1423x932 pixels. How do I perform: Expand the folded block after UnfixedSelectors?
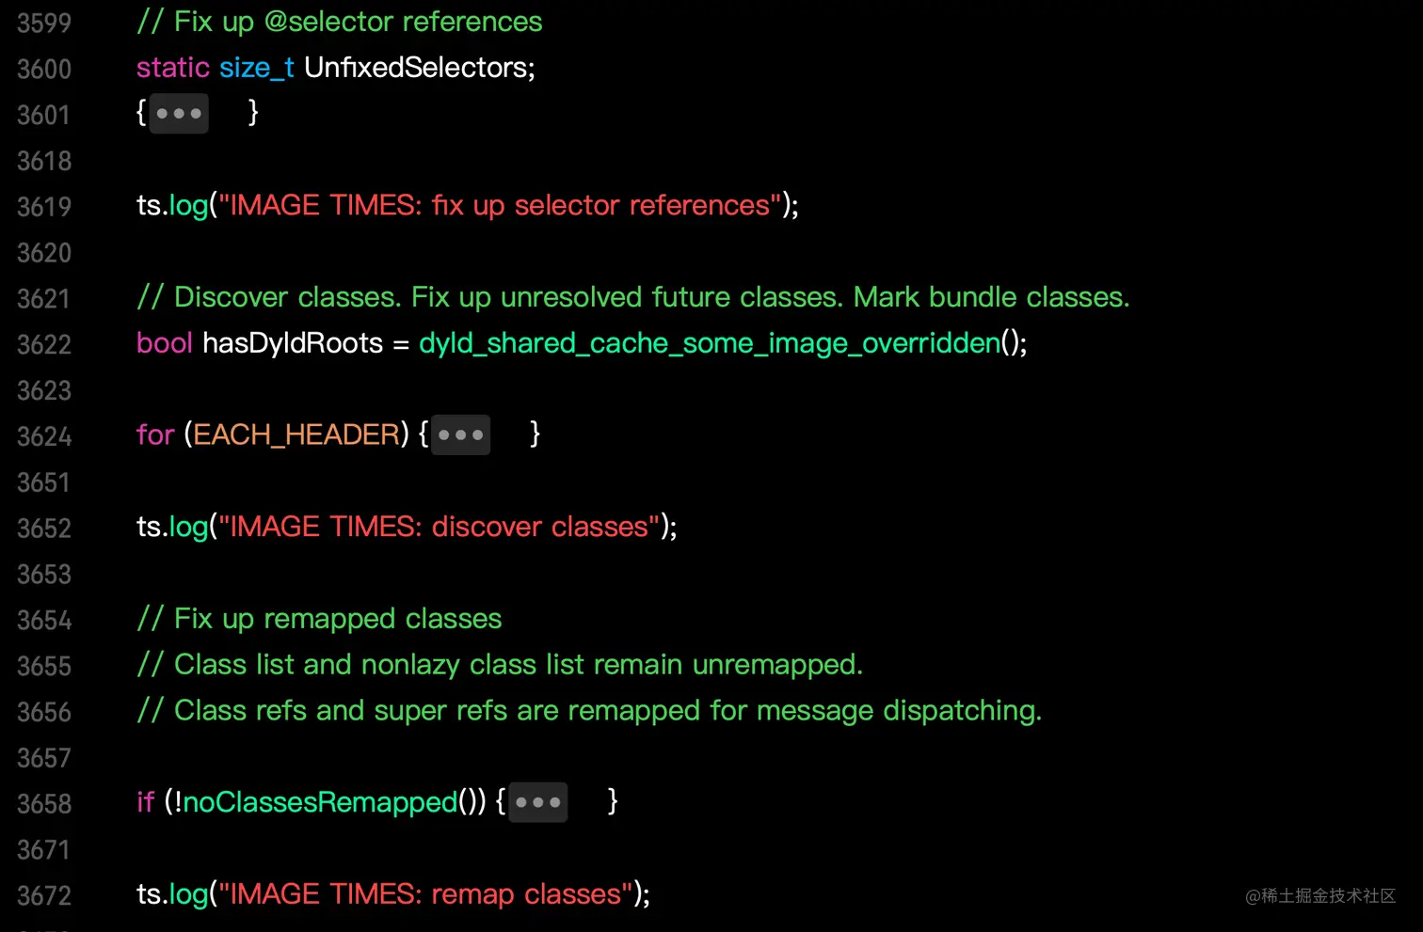[x=179, y=114]
